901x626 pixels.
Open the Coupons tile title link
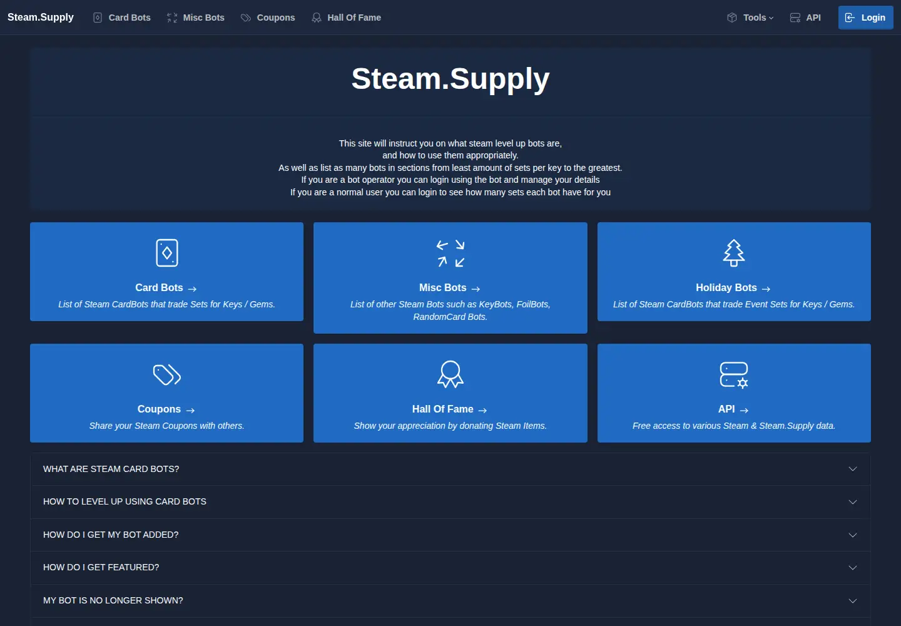166,409
